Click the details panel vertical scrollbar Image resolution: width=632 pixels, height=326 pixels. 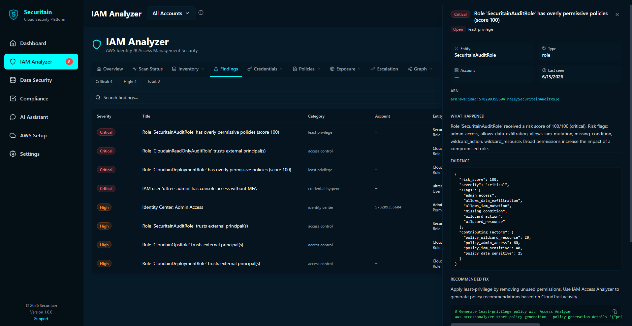[x=630, y=123]
